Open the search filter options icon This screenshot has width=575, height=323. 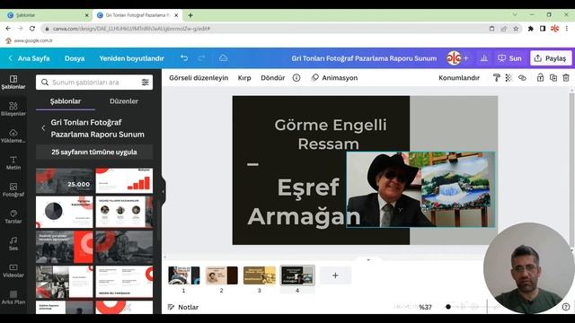click(146, 83)
